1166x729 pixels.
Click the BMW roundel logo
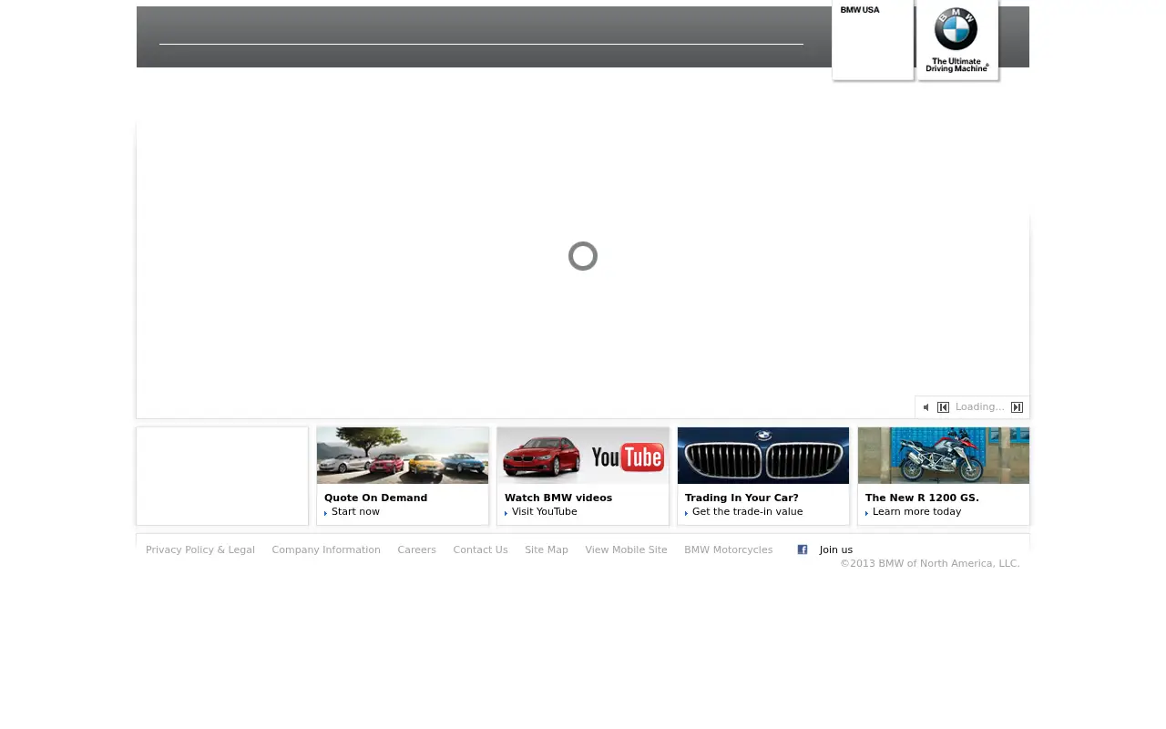tap(956, 29)
